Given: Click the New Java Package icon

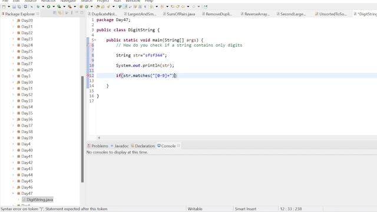Looking at the screenshot, I should [x=81, y=6].
